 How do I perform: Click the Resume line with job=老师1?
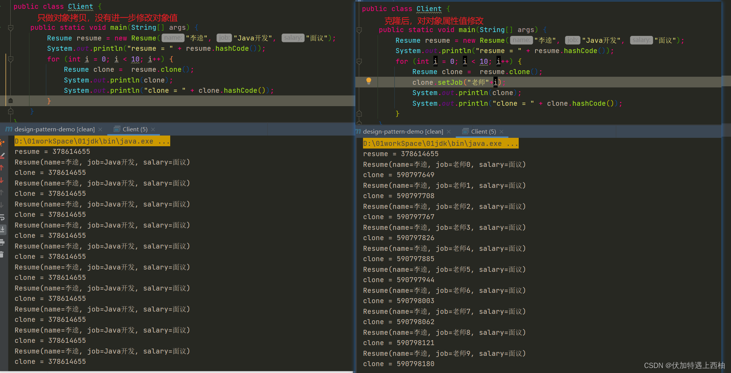coord(444,186)
